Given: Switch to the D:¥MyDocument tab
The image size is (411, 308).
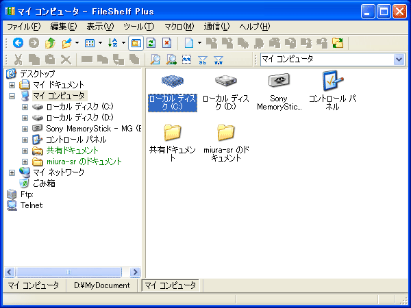Looking at the screenshot, I should [101, 285].
